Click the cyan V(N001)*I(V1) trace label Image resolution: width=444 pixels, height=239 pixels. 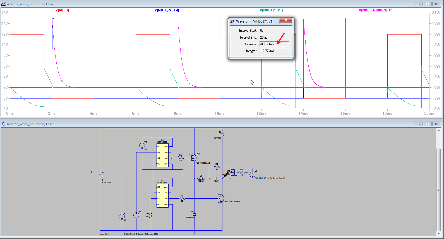271,10
